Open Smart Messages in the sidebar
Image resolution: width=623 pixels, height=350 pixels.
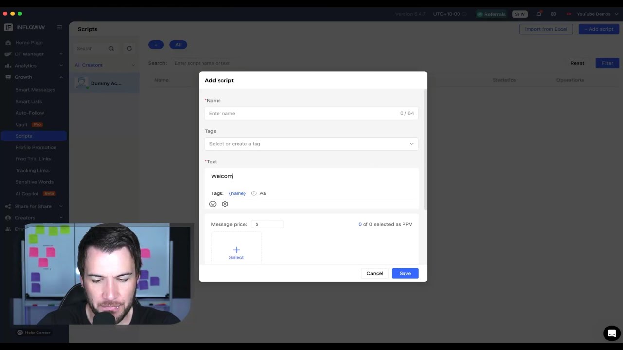coord(35,90)
